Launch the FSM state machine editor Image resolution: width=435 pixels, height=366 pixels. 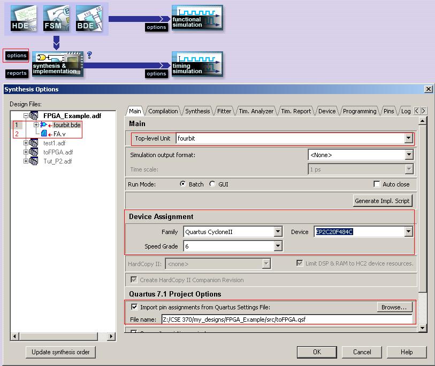point(56,18)
